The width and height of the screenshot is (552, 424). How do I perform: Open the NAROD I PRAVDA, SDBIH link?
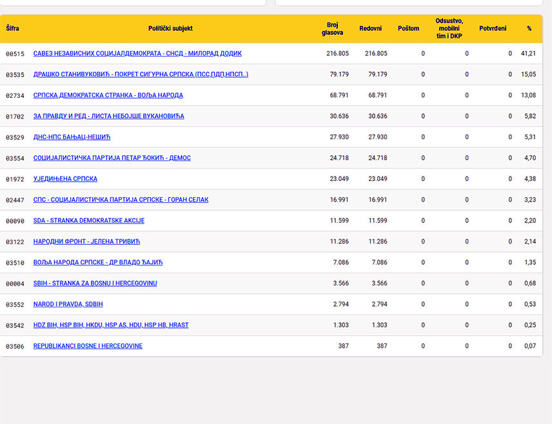(x=68, y=304)
